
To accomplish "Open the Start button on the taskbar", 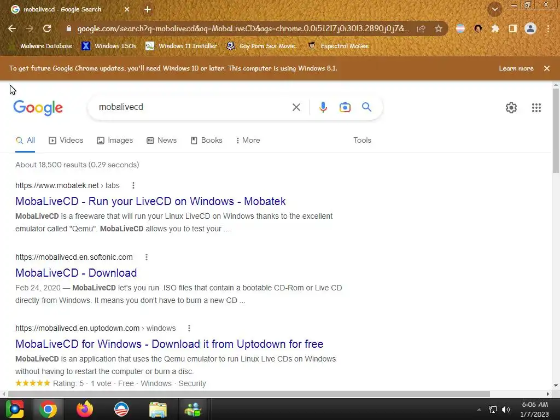I will [x=15, y=409].
